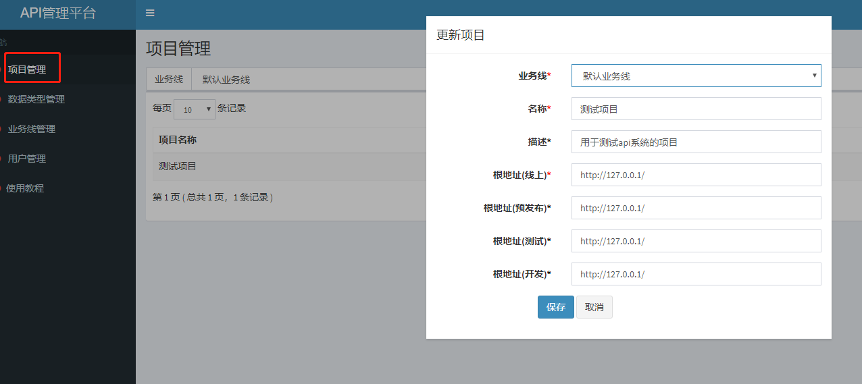862x384 pixels.
Task: Expand the 每页 records-per-page dropdown
Action: coord(195,109)
